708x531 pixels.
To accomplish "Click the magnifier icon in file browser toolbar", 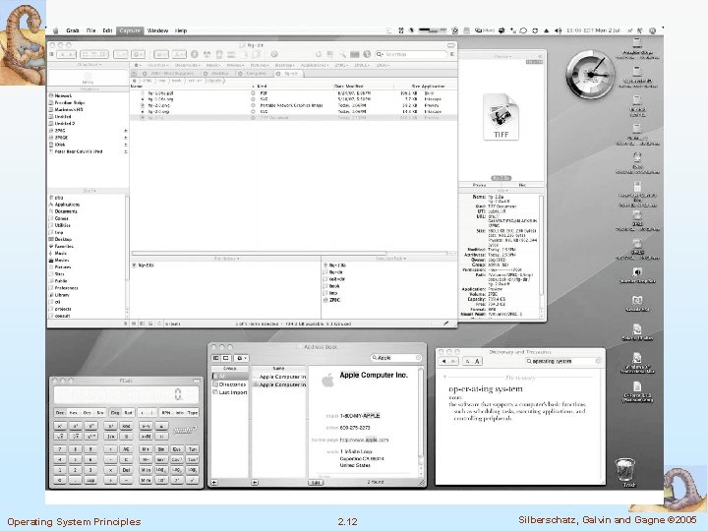I will coord(342,54).
